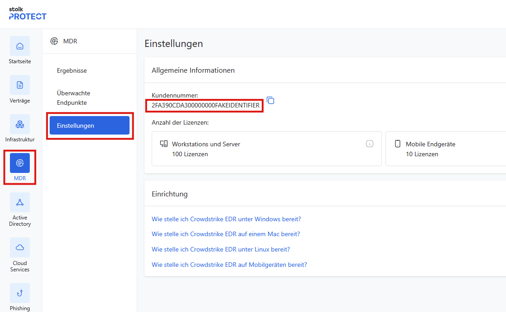Open Überwachte Endpunkte menu item
Viewport: 506px width, 312px height.
click(74, 98)
